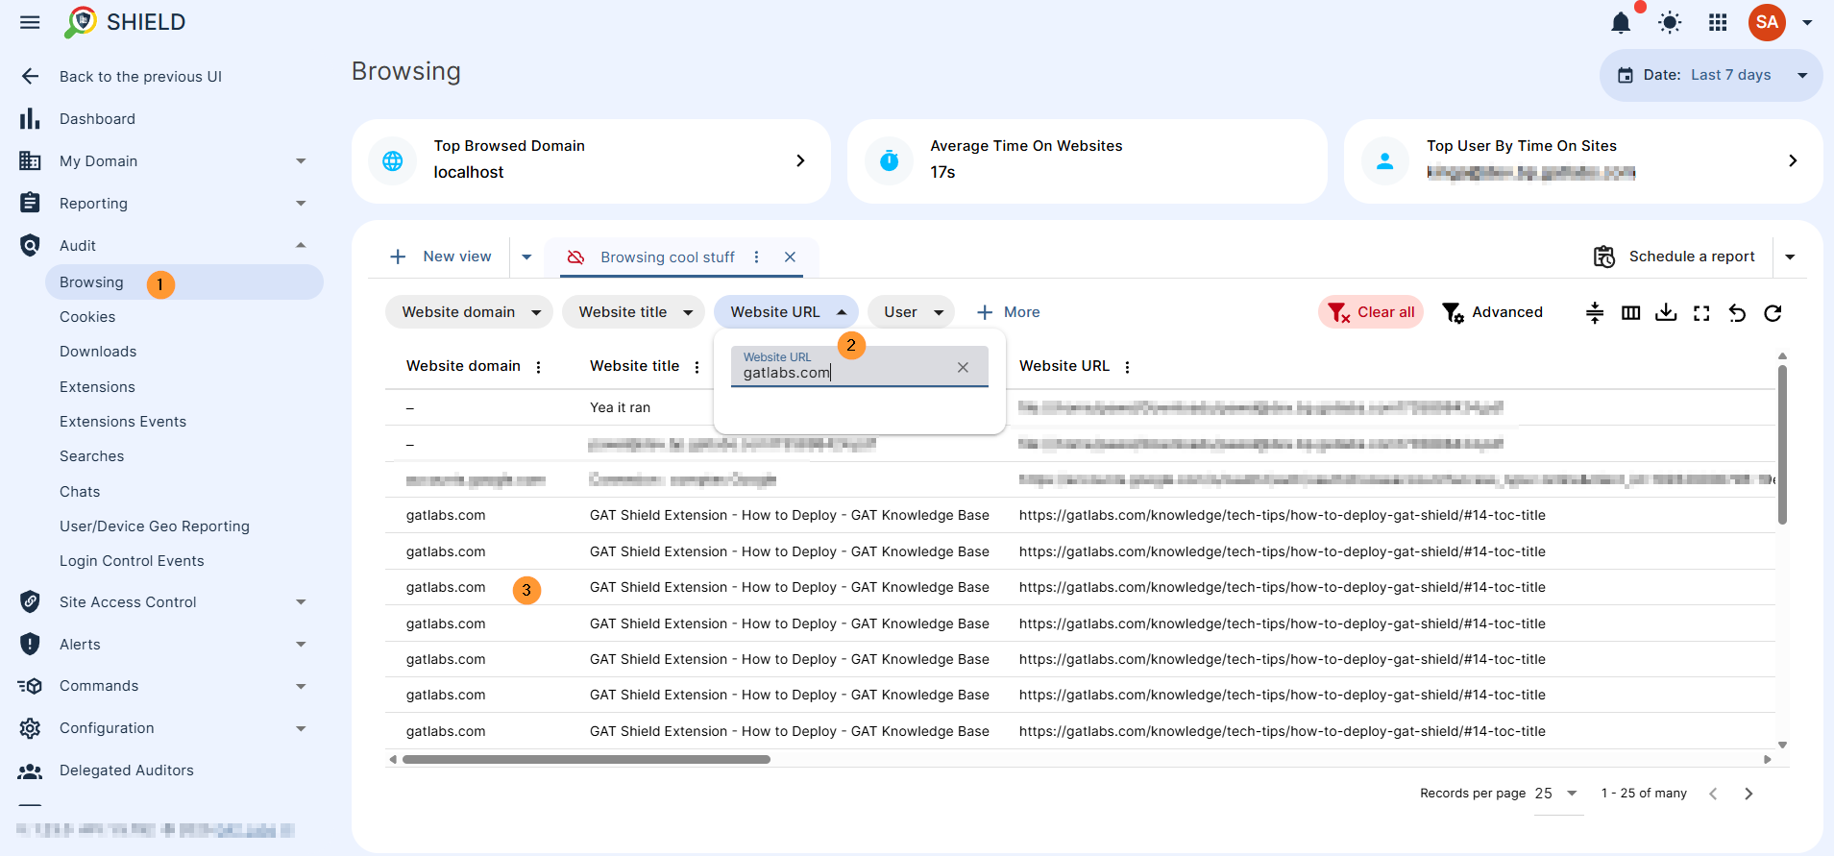This screenshot has width=1834, height=856.
Task: Click Clear all filters
Action: (x=1371, y=312)
